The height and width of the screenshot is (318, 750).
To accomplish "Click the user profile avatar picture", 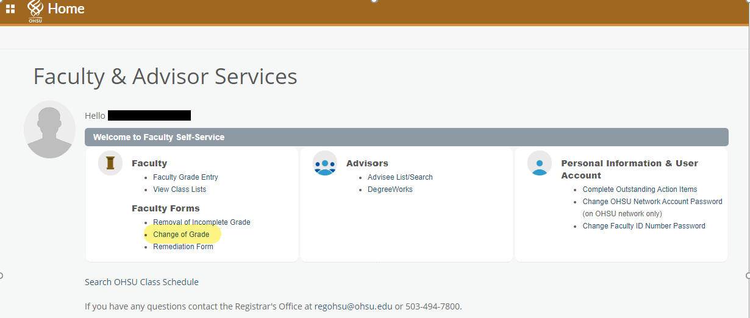I will pyautogui.click(x=49, y=129).
